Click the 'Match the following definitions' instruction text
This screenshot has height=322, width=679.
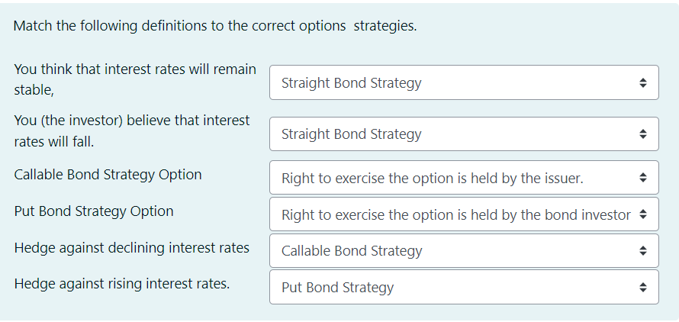pos(215,26)
